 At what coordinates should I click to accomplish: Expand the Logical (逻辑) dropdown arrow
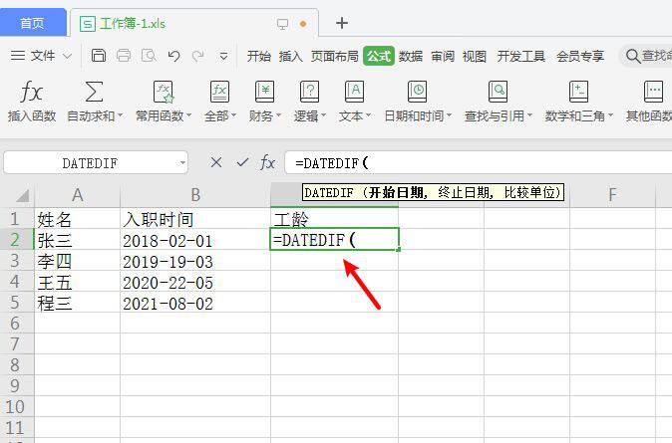324,115
